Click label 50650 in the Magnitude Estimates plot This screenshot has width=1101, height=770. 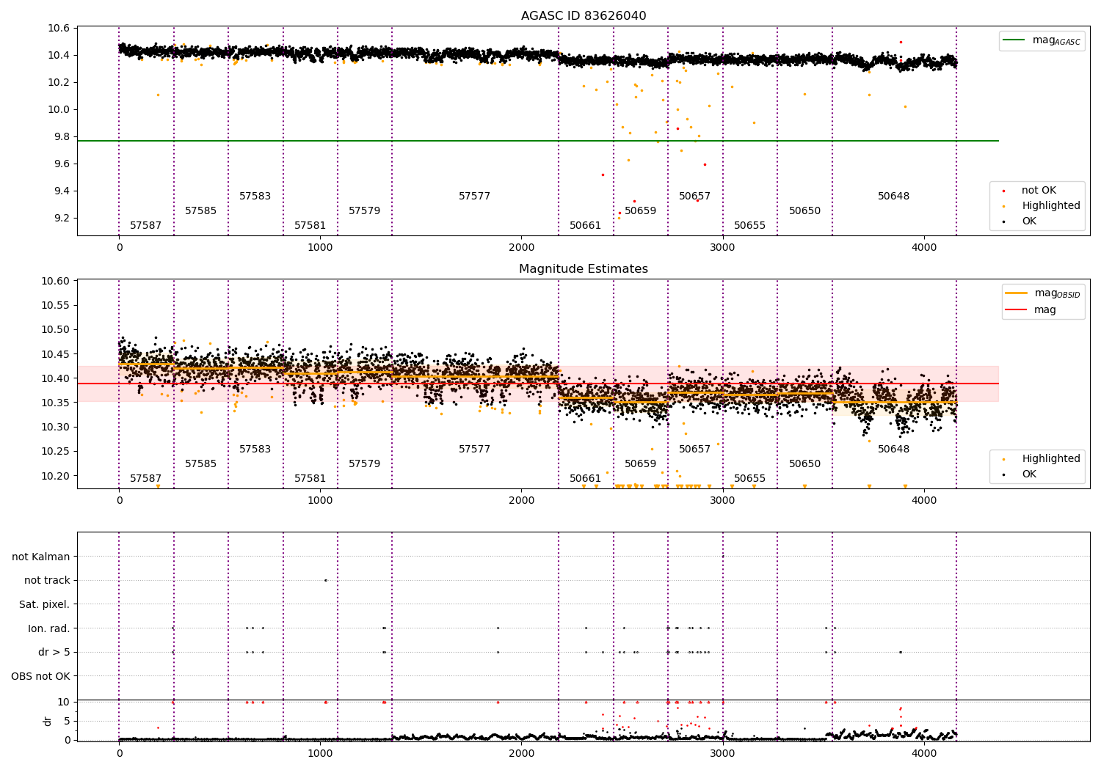pyautogui.click(x=805, y=464)
